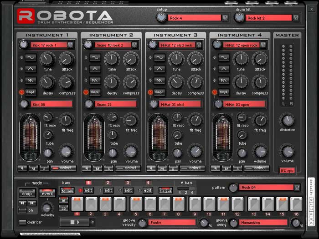
Task: Click the select button of Instrument 1
Action: (63, 168)
